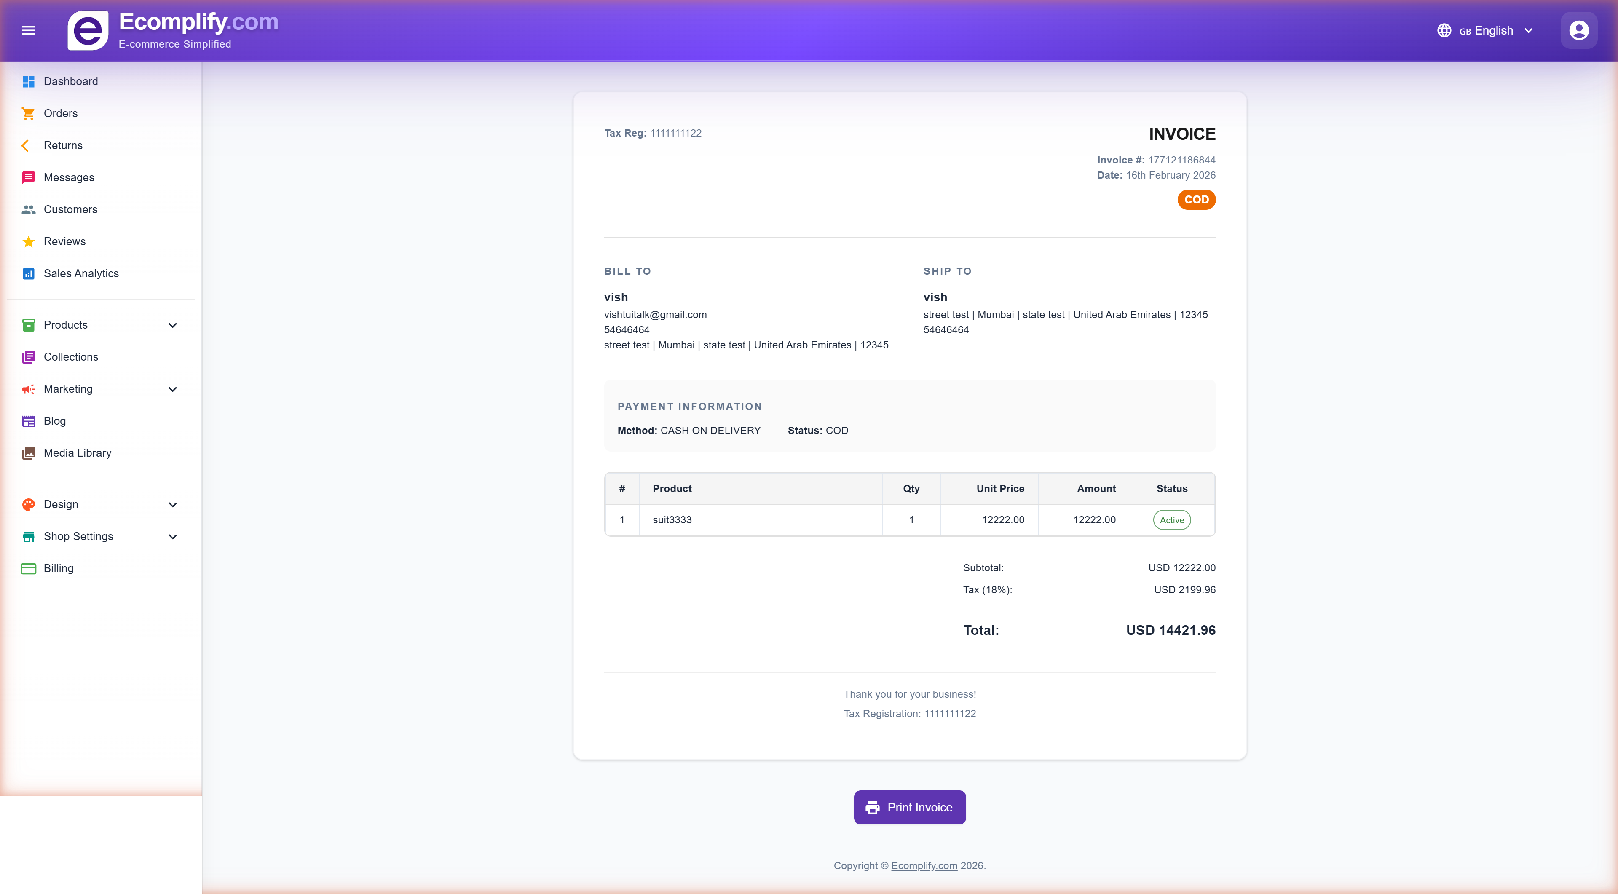Click the Print Invoice button

[910, 807]
